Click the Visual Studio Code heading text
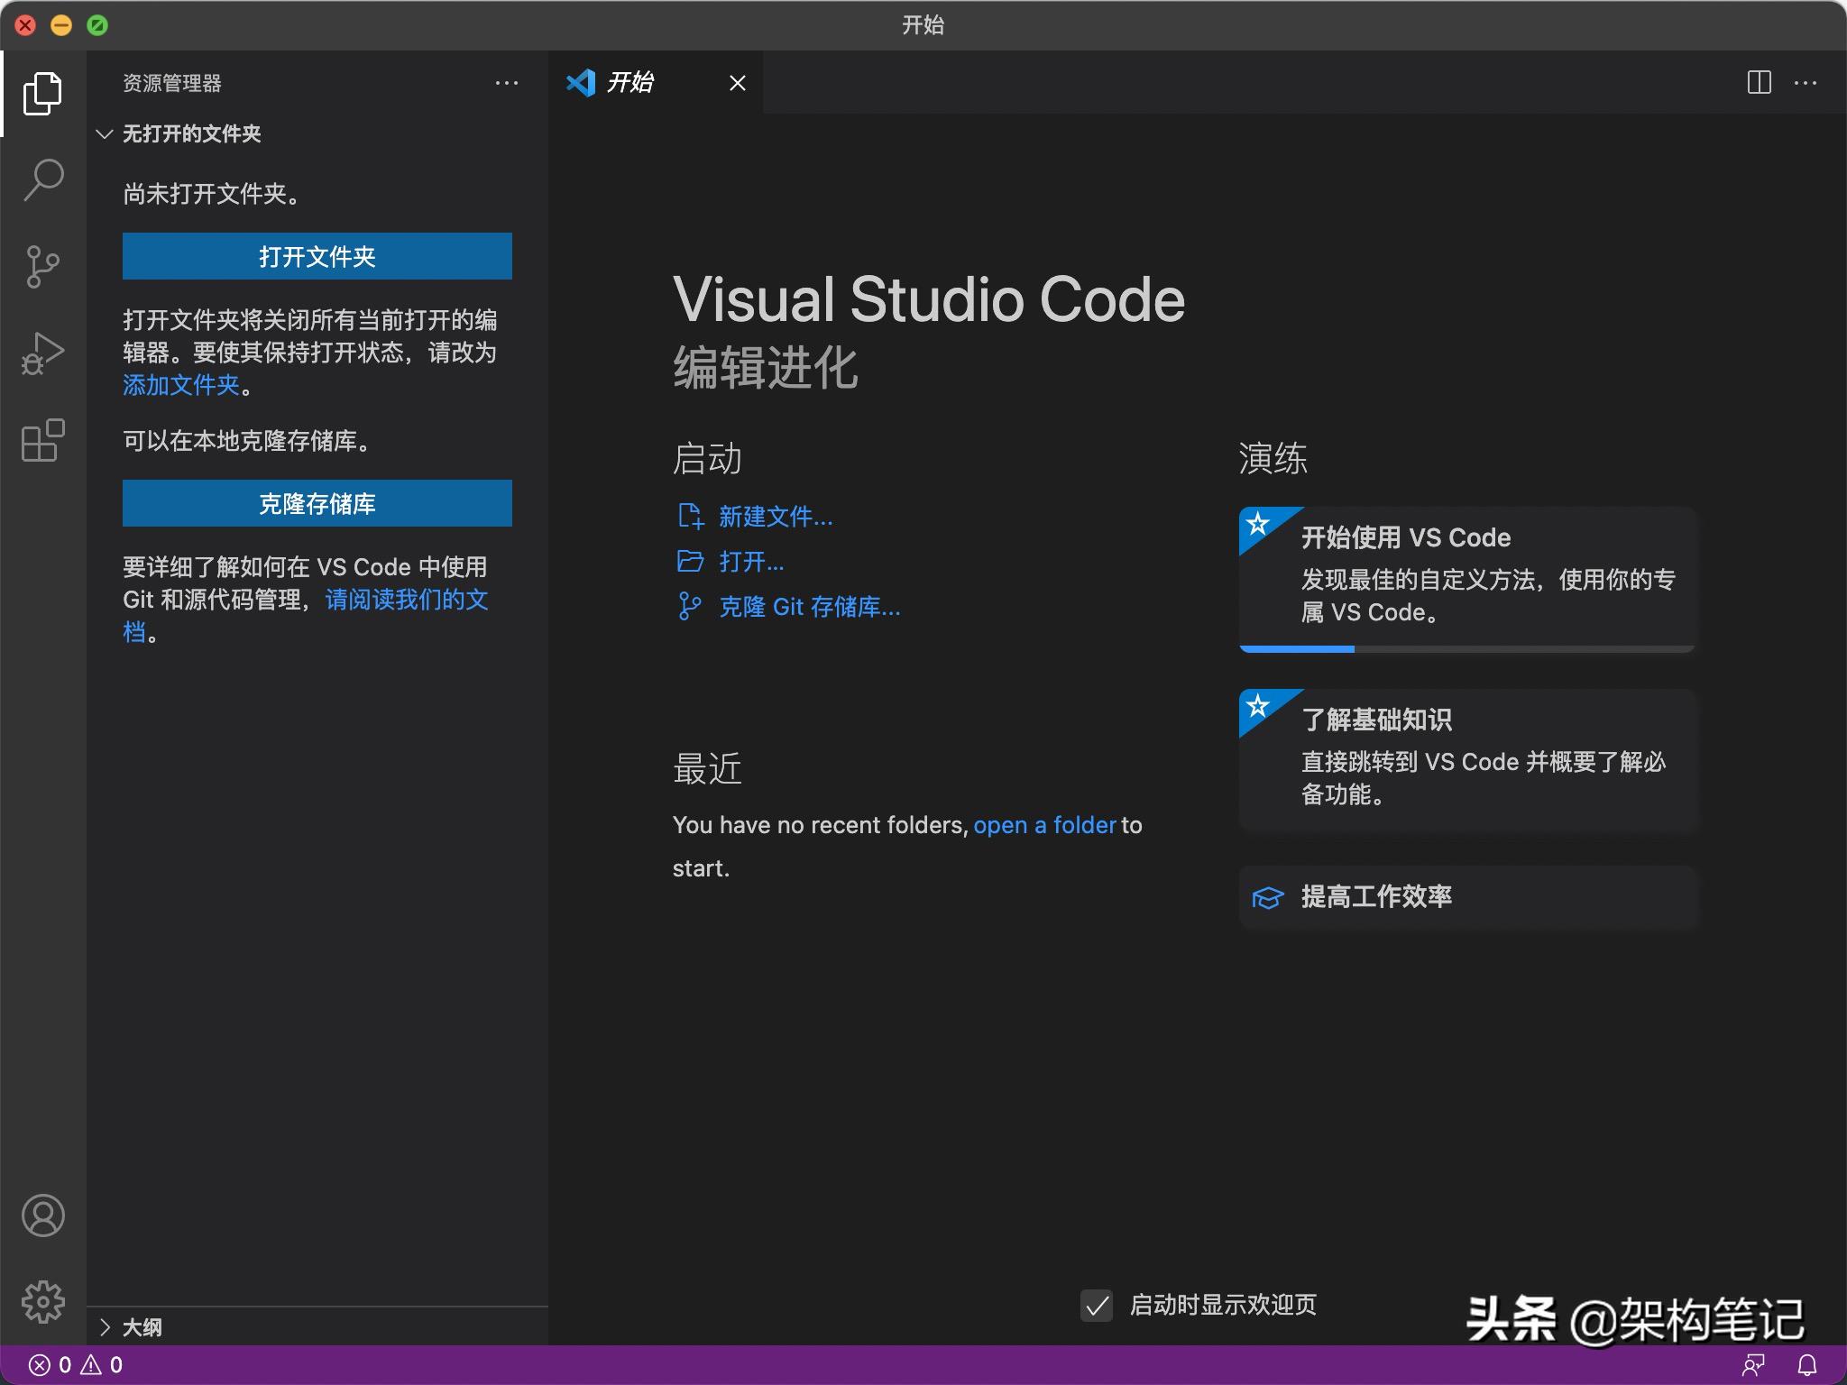The width and height of the screenshot is (1847, 1385). 929,299
